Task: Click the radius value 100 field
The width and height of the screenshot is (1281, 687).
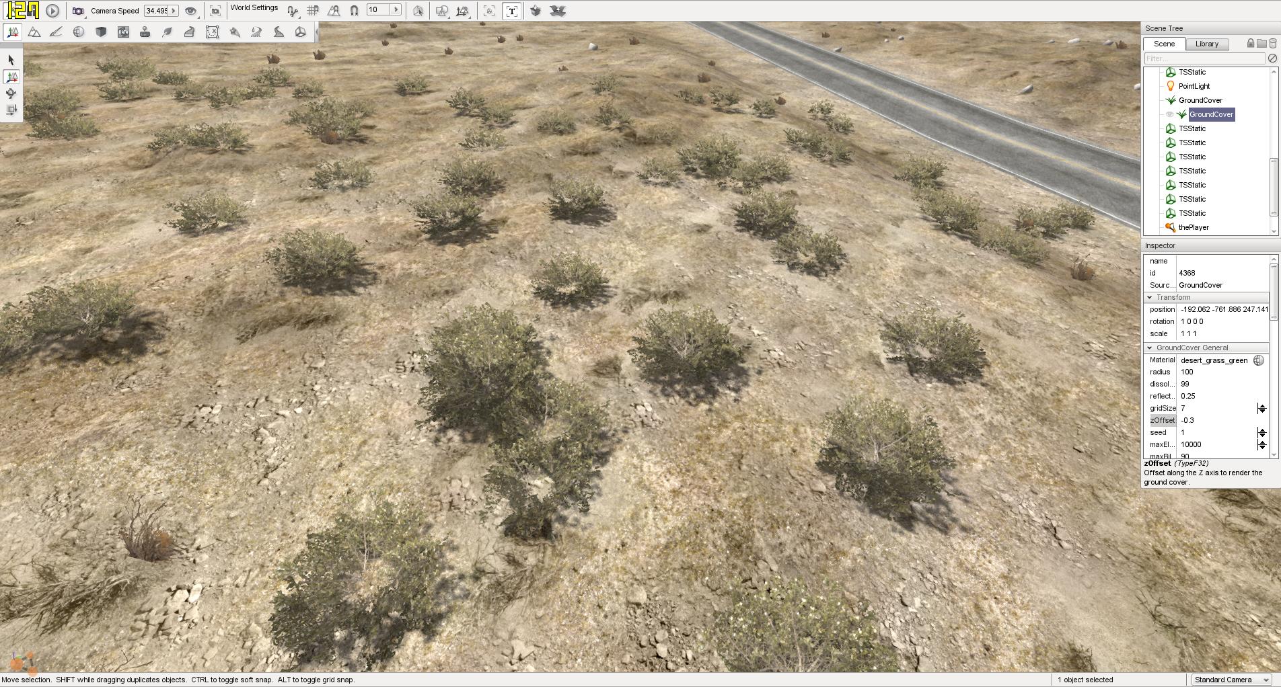Action: pyautogui.click(x=1222, y=372)
